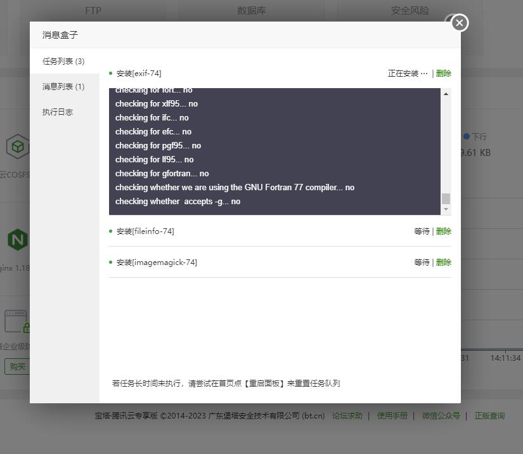
Task: Click the ellipsis after 正在安装 status
Action: (423, 73)
